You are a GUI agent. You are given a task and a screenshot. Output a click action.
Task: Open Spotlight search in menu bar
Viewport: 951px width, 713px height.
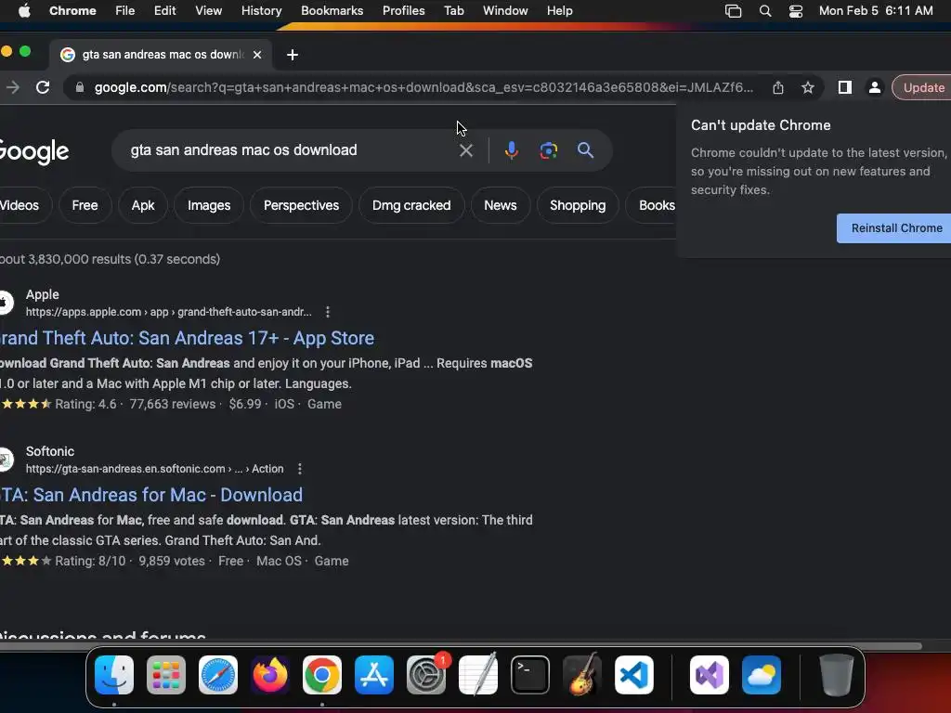click(765, 11)
